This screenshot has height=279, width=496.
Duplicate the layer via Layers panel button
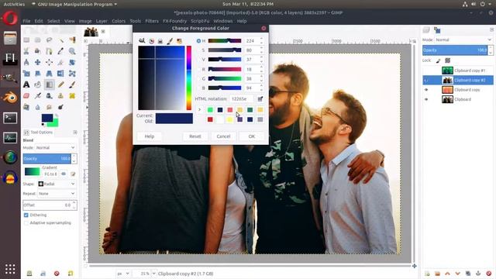pyautogui.click(x=468, y=274)
